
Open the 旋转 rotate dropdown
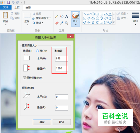point(38,23)
